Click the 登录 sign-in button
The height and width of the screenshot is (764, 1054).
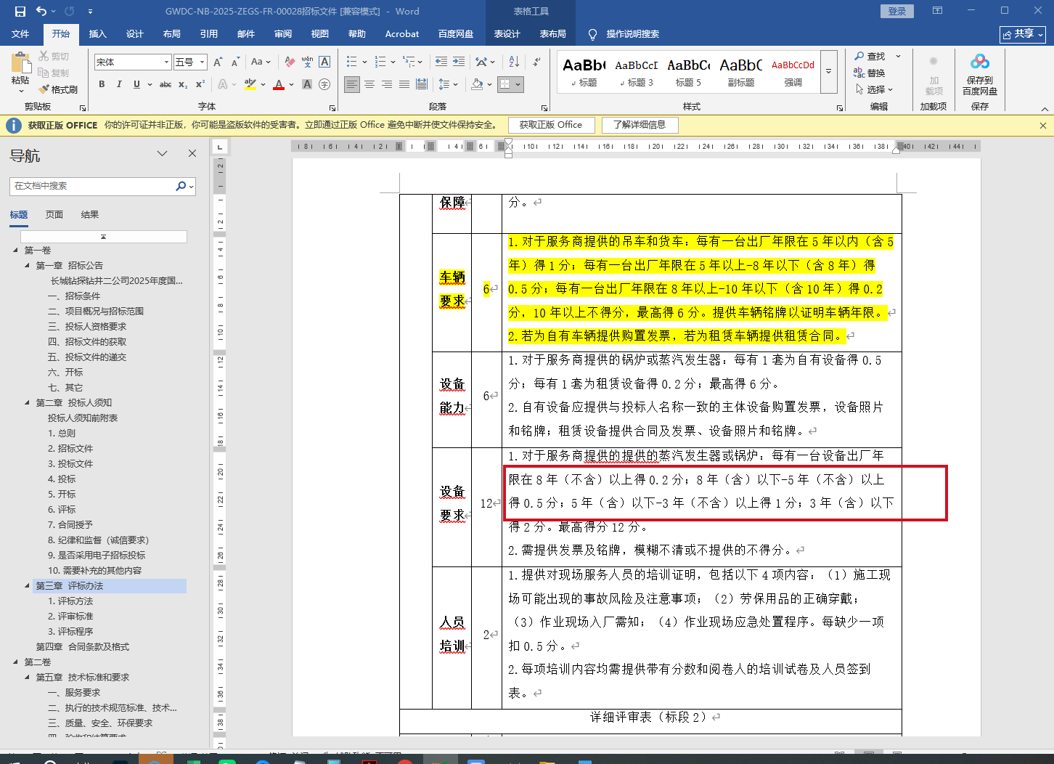pos(897,11)
